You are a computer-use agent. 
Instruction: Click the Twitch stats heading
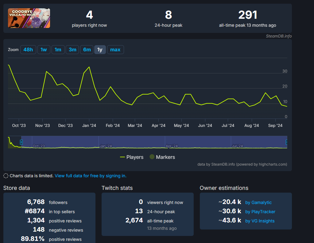click(117, 188)
